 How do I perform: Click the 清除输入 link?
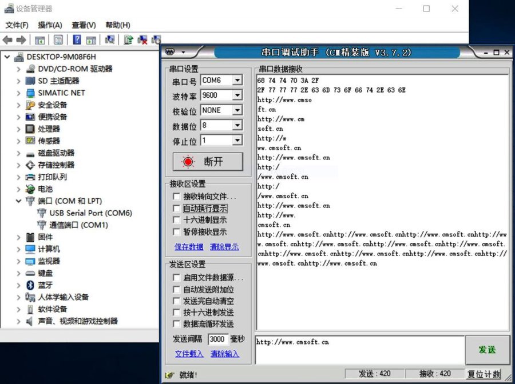coord(225,354)
